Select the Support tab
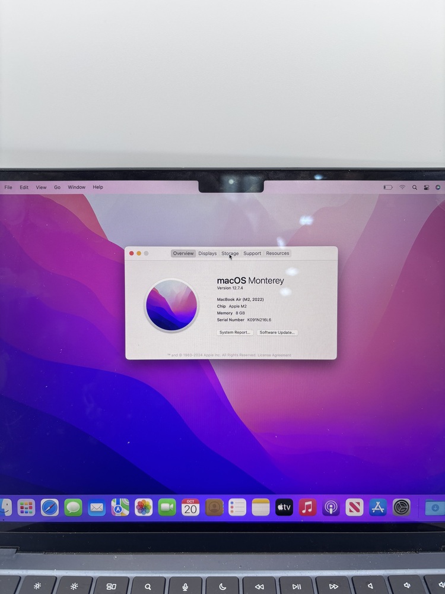This screenshot has width=445, height=594. point(252,254)
